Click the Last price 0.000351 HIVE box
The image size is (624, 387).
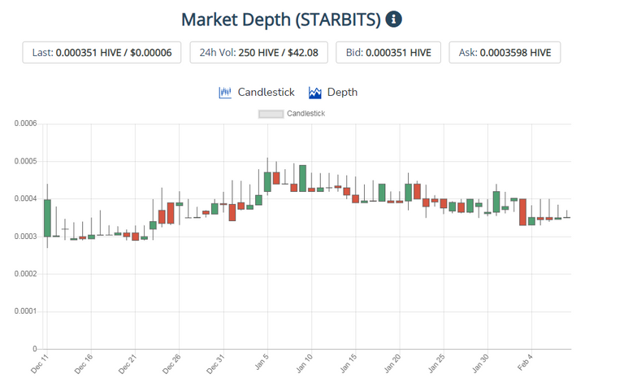click(102, 53)
